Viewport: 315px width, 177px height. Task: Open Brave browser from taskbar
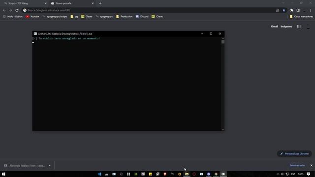165,174
